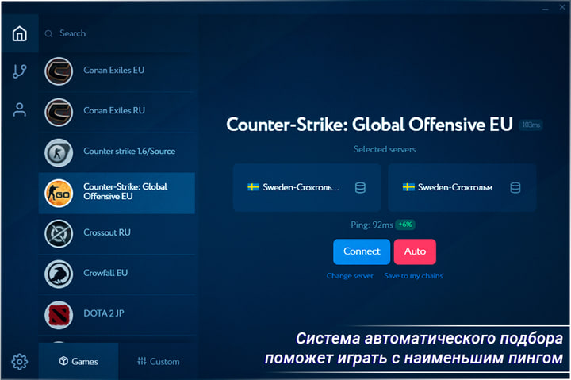Viewport: 571px width, 380px height.
Task: Select the Conan Exiles RU list entry
Action: click(x=117, y=112)
